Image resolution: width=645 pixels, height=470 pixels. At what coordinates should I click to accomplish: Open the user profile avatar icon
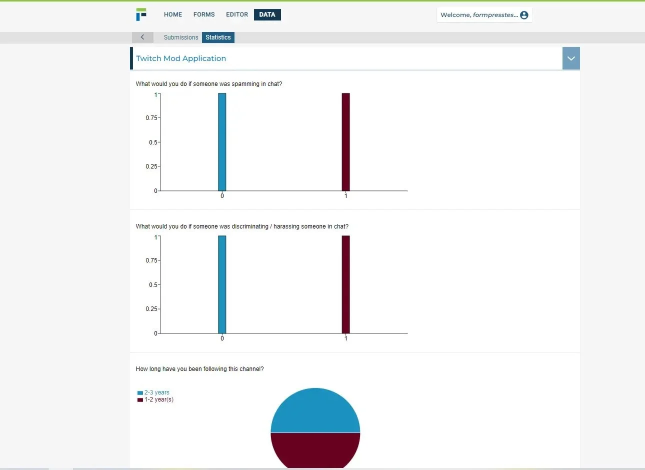524,15
